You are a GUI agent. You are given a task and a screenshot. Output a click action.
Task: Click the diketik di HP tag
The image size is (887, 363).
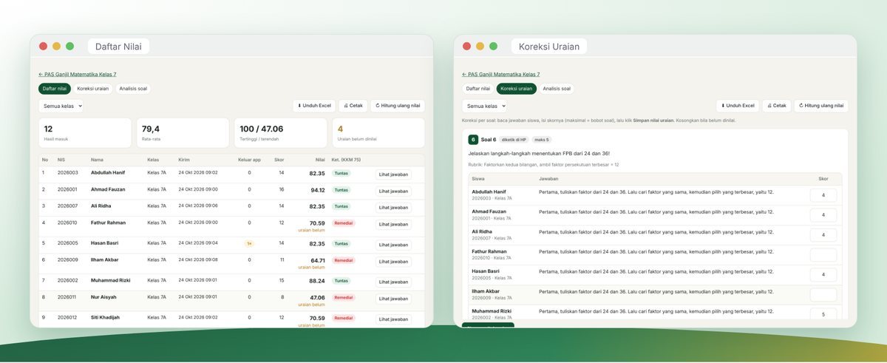(x=514, y=140)
